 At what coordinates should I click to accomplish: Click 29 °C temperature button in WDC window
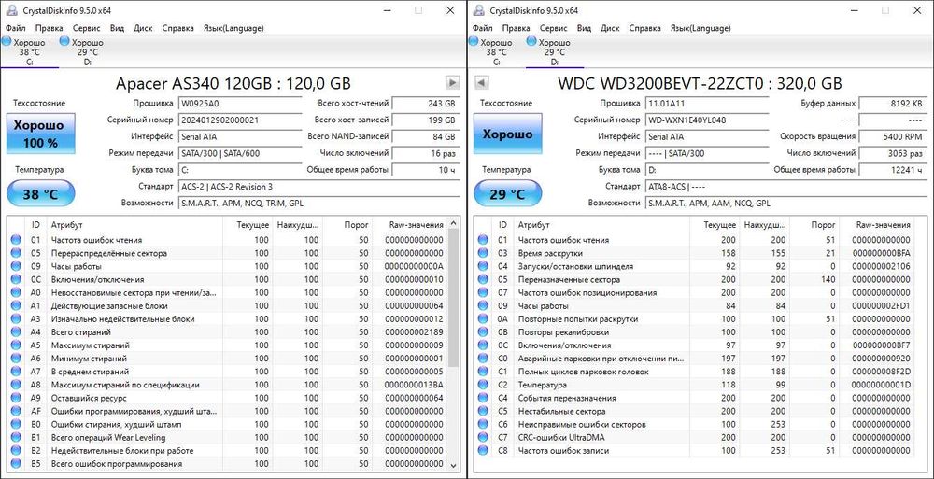coord(508,193)
